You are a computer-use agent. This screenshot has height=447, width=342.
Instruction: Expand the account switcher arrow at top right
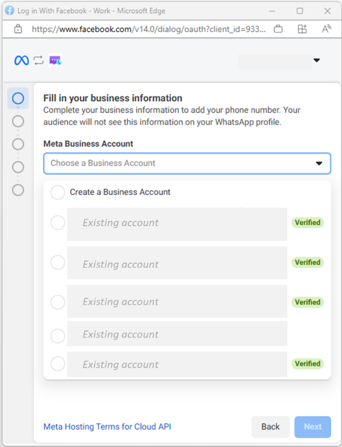click(316, 60)
